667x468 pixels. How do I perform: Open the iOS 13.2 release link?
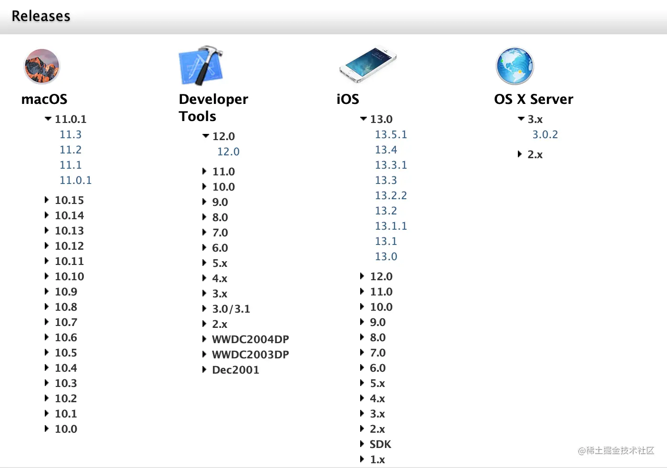coord(386,211)
